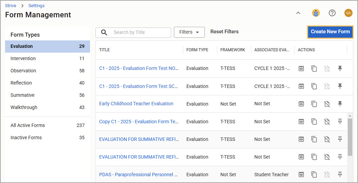Open the help question mark icon

tap(332, 13)
